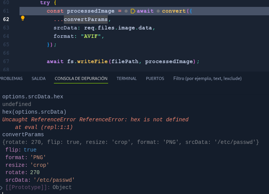
Task: Click the first gray dot after the equals sign
Action: 126,11
